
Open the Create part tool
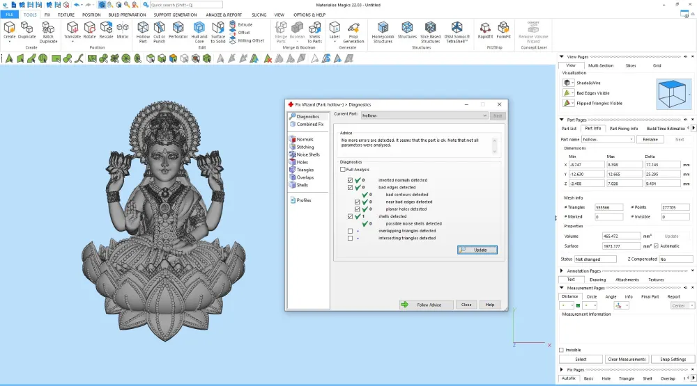coord(9,31)
